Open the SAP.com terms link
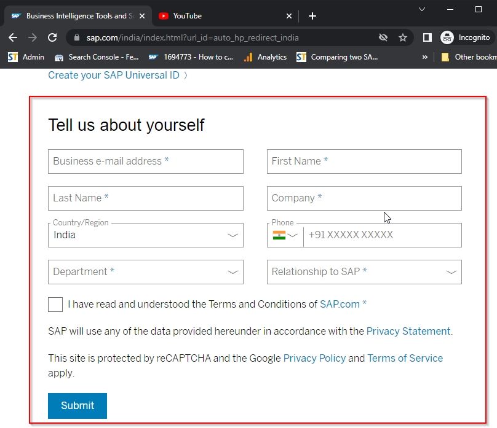Viewport: 497px width, 428px height. coord(340,304)
